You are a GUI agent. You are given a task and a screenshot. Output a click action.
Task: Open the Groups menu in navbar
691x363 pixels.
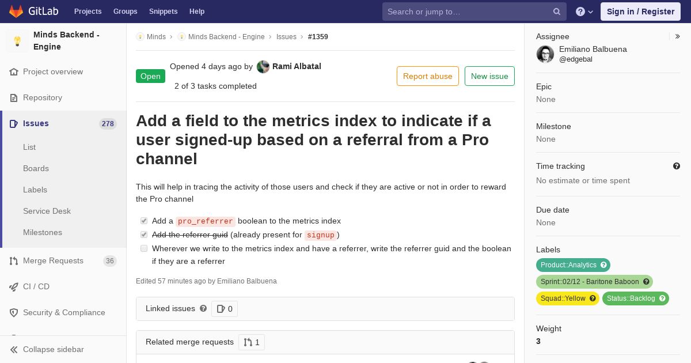125,12
